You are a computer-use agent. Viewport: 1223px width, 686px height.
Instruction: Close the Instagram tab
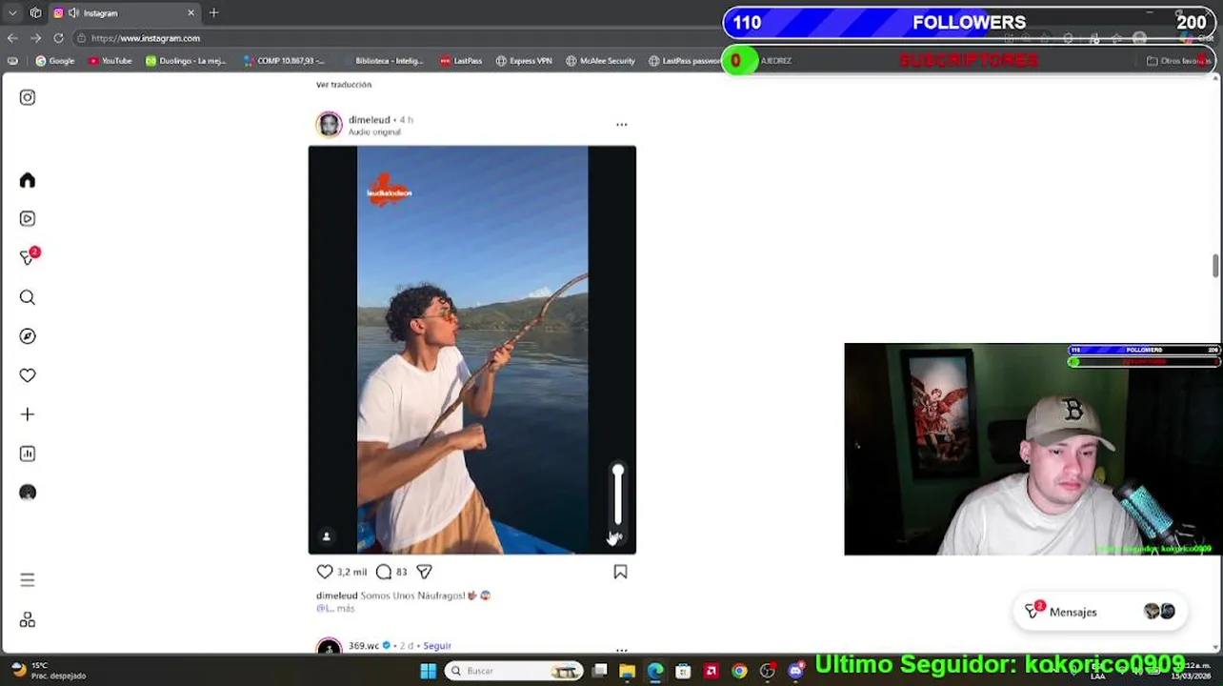point(190,13)
